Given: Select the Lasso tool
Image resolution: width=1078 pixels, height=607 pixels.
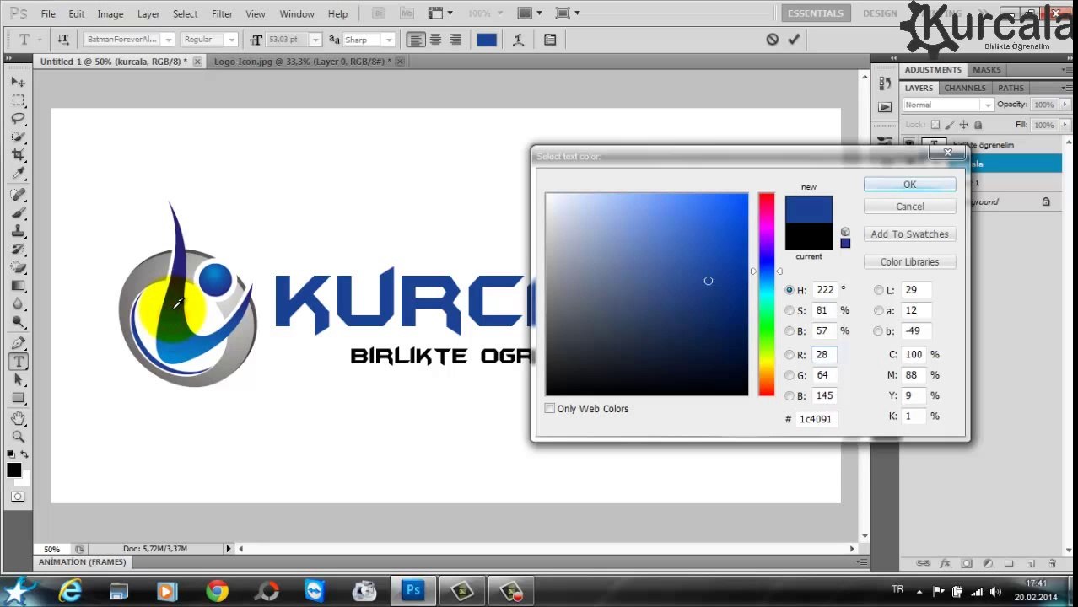Looking at the screenshot, I should coord(19,118).
